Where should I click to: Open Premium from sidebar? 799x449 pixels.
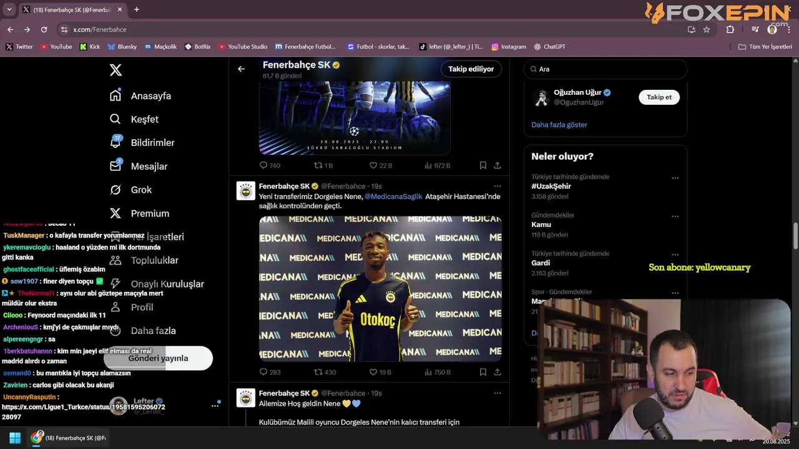[139, 213]
